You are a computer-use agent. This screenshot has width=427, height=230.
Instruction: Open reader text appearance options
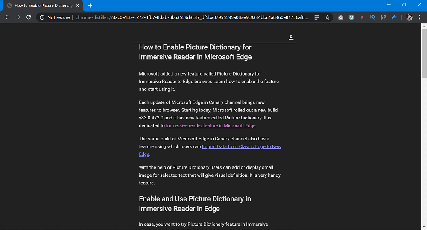pyautogui.click(x=291, y=37)
